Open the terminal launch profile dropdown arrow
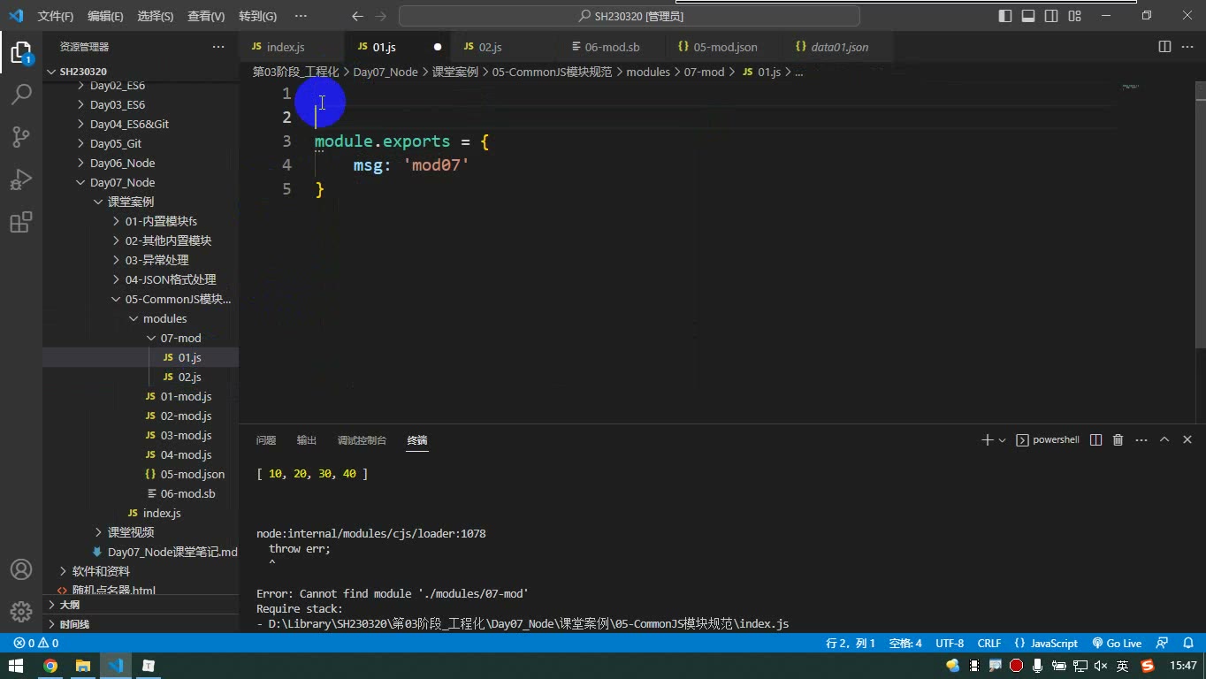Image resolution: width=1206 pixels, height=679 pixels. 1002,440
